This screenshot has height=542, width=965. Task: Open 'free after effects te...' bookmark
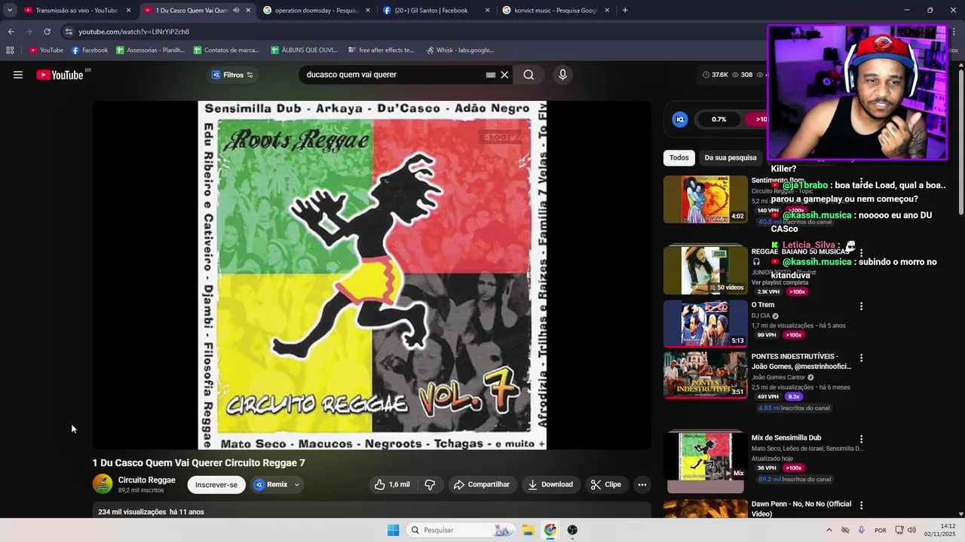(381, 50)
